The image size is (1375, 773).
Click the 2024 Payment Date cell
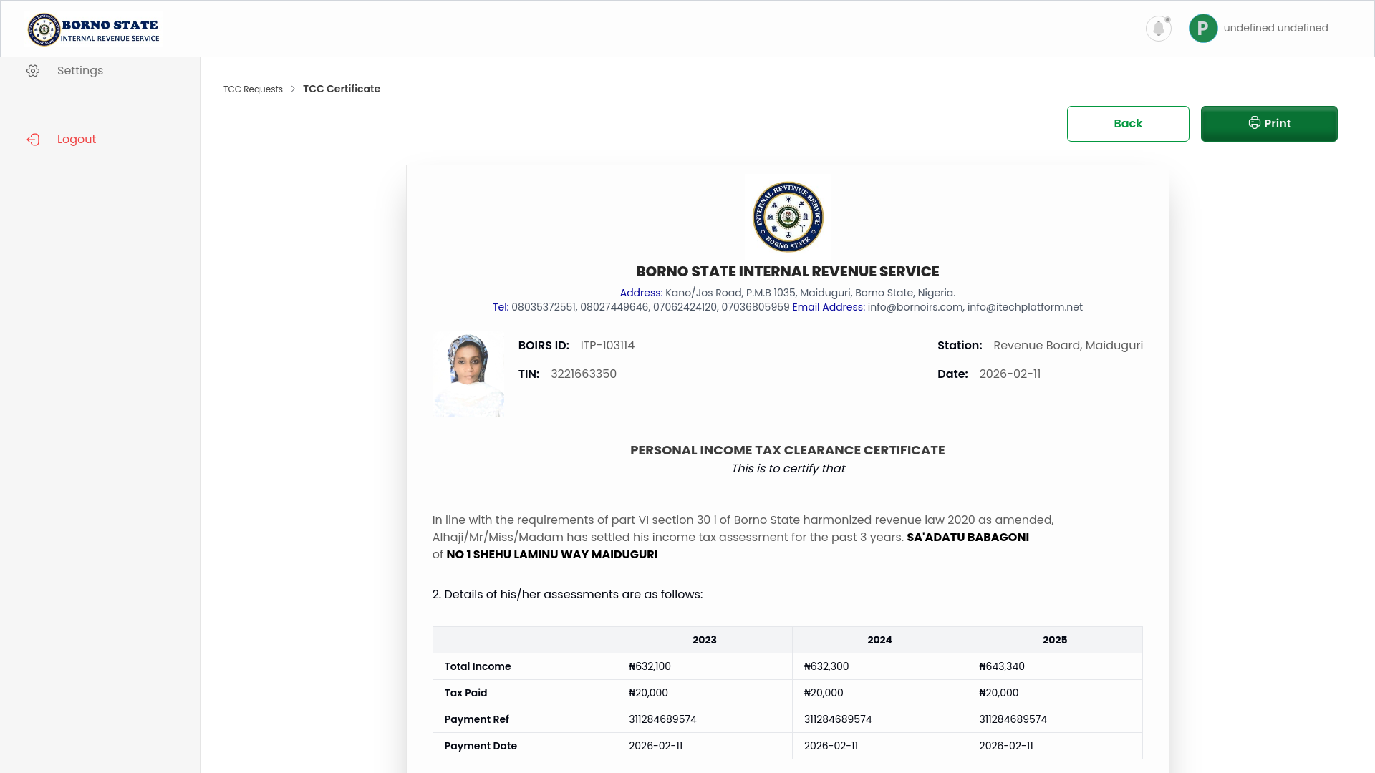pyautogui.click(x=879, y=746)
